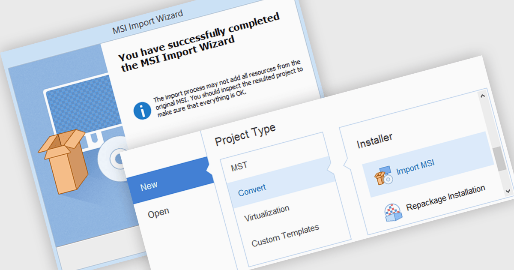Image resolution: width=514 pixels, height=270 pixels.
Task: Click scrollbar down arrow in Installer list
Action: (x=508, y=190)
